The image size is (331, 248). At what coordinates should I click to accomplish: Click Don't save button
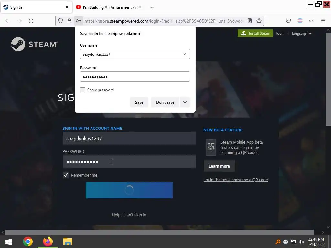pos(165,102)
